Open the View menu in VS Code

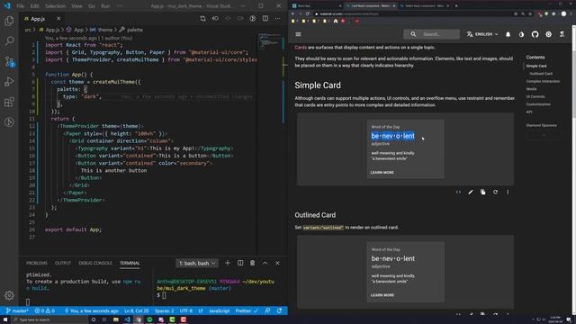click(x=76, y=6)
